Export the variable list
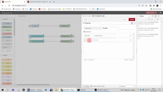Image resolution: width=163 pixels, height=92 pixels. click(132, 60)
